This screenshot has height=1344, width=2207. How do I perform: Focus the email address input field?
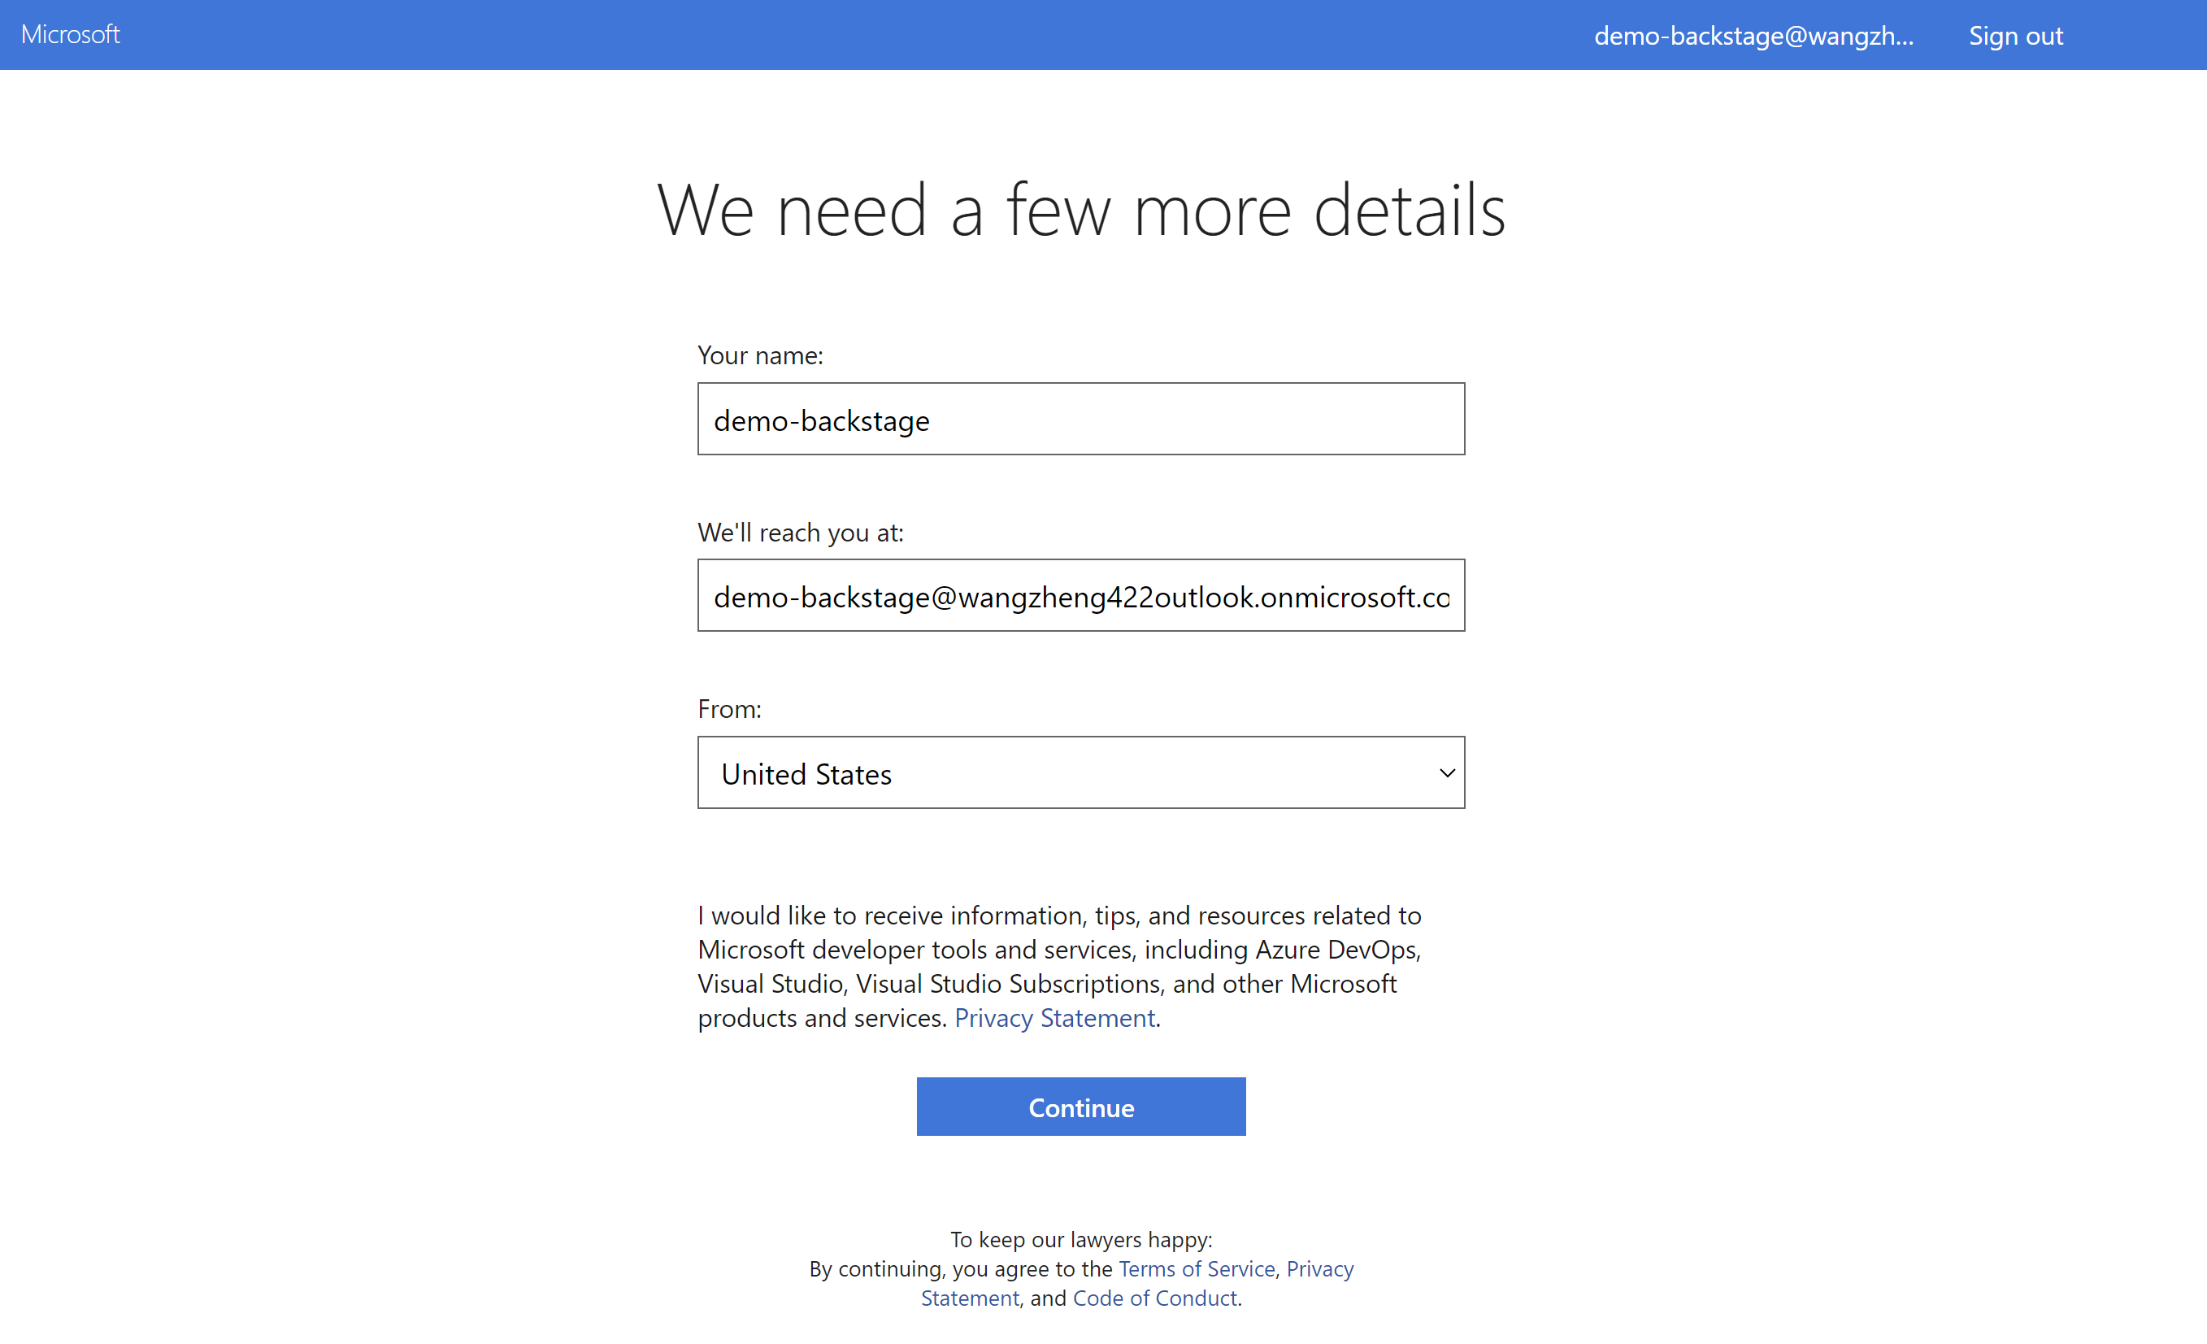[1080, 596]
